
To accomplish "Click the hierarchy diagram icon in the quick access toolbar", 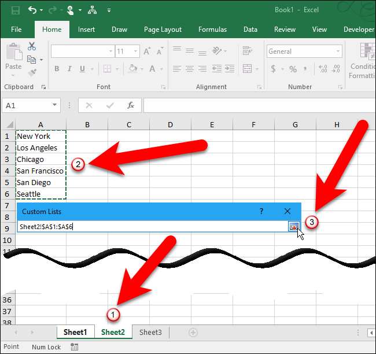I will click(92, 10).
